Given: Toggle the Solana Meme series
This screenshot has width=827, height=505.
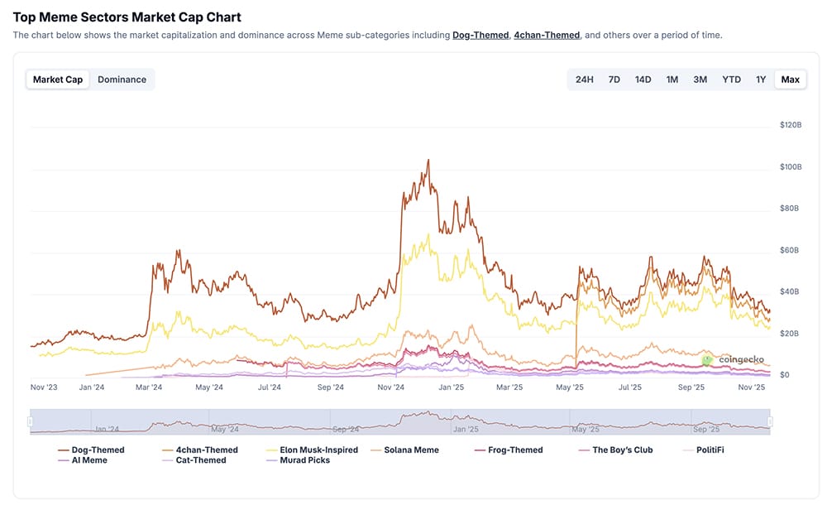Looking at the screenshot, I should (412, 450).
